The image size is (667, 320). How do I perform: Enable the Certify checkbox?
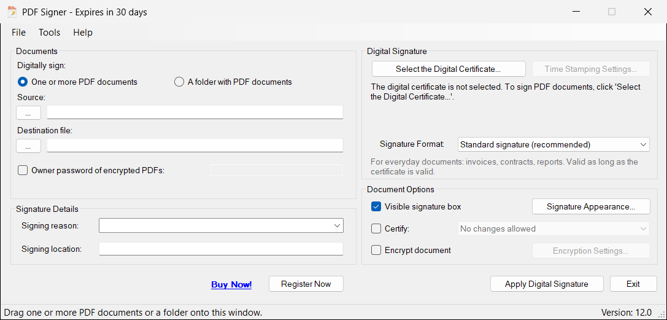(376, 228)
